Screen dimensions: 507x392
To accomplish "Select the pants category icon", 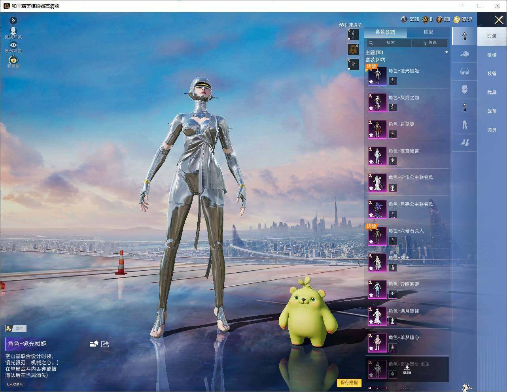I will point(465,125).
